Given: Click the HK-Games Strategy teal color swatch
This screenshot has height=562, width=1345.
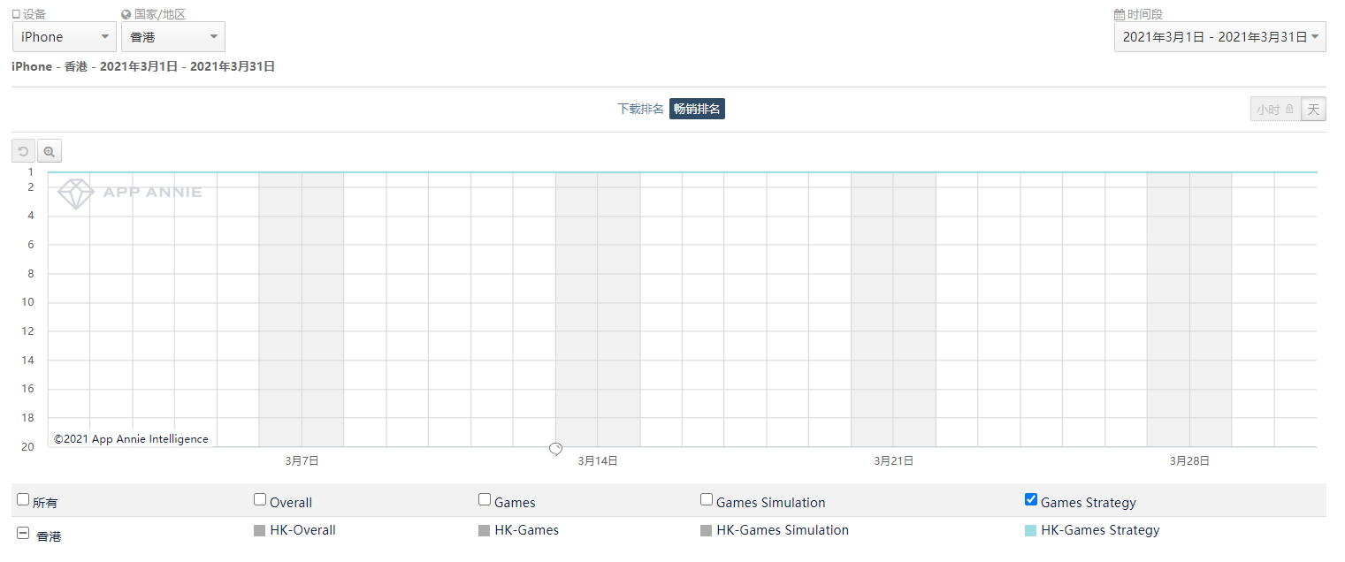Looking at the screenshot, I should click(x=1030, y=531).
